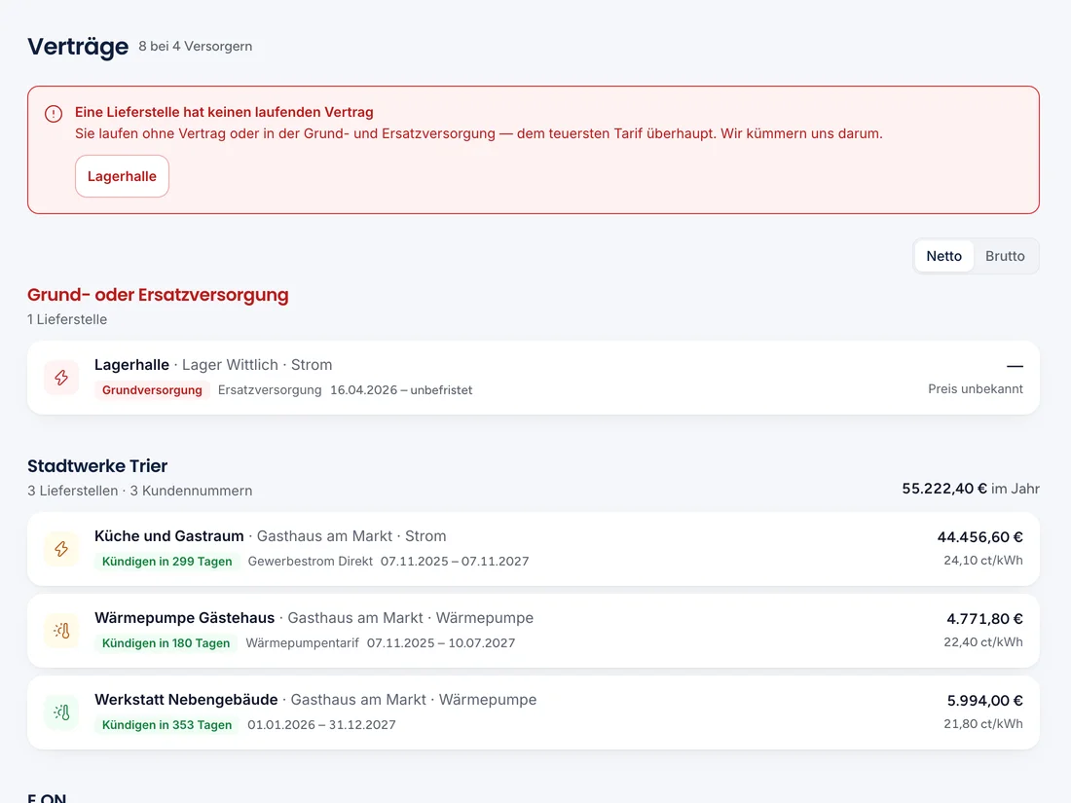Click the 24,10 ct/kWh price

pos(983,560)
